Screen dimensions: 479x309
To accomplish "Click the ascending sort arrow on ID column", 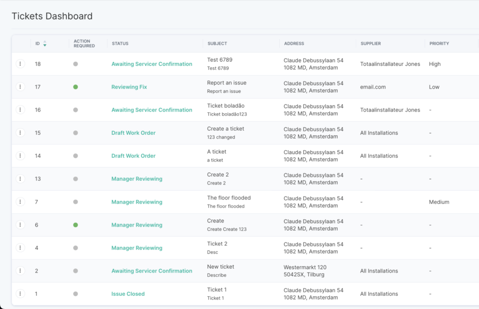I will coord(45,42).
